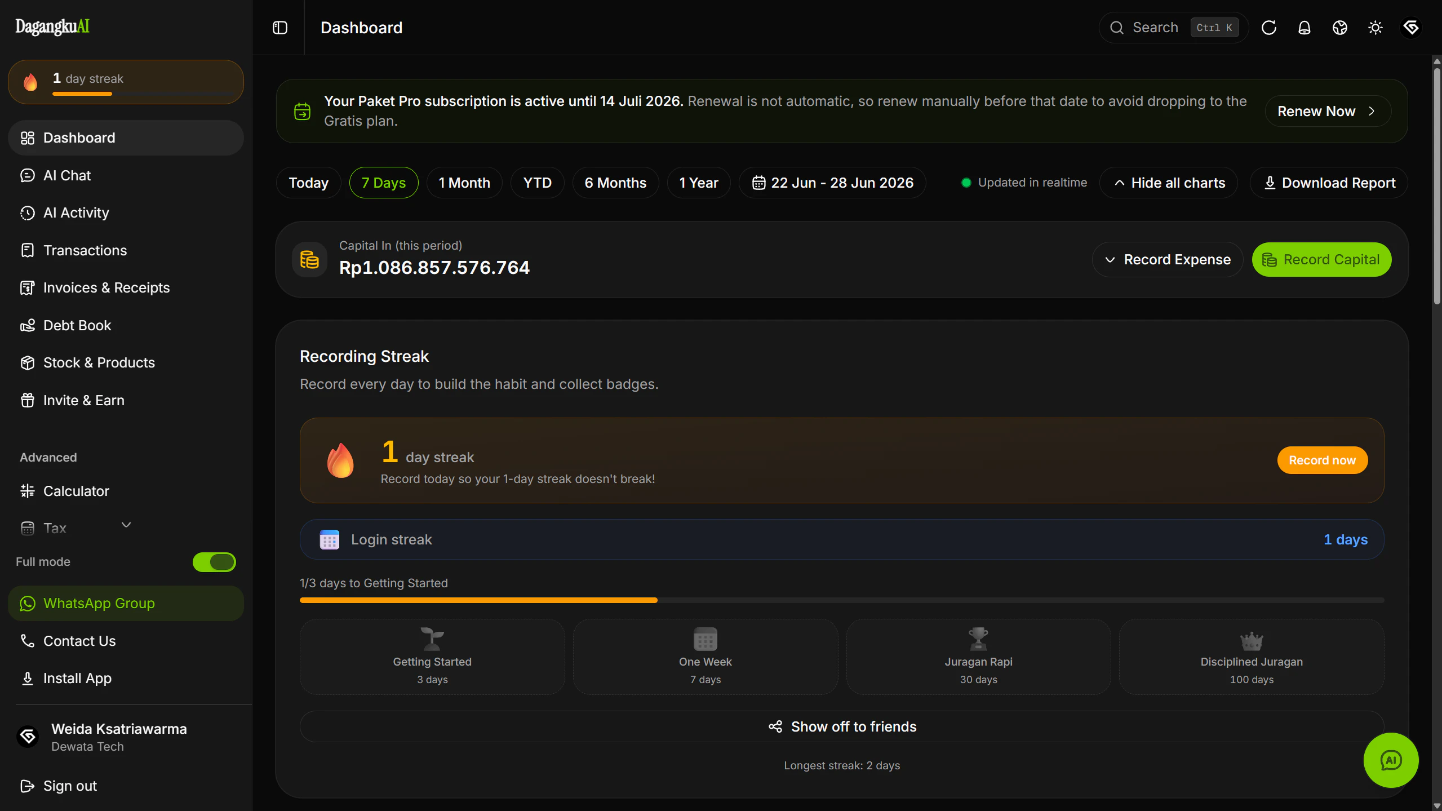This screenshot has height=811, width=1442.
Task: Join the WhatsApp Group
Action: 126,603
